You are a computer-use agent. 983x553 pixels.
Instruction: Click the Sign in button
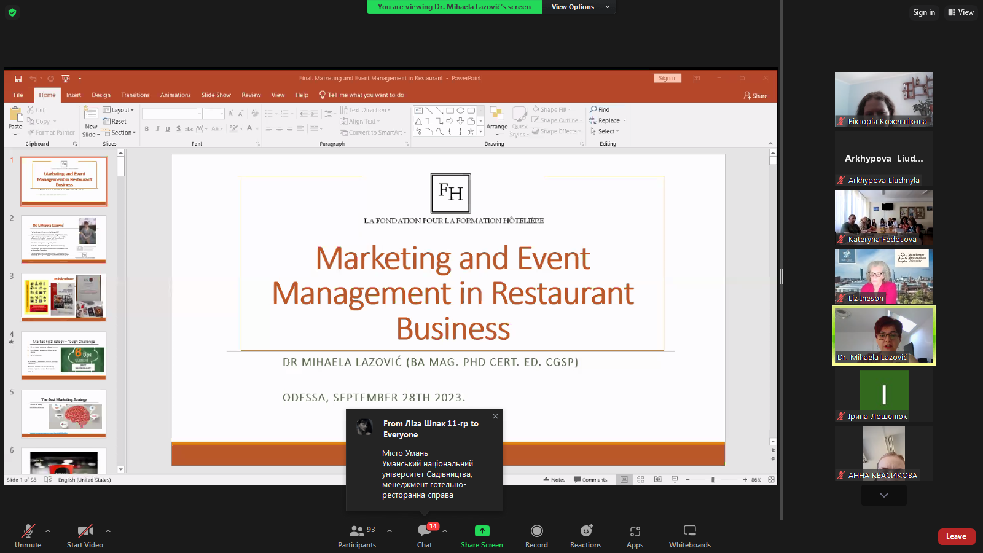[x=923, y=12]
